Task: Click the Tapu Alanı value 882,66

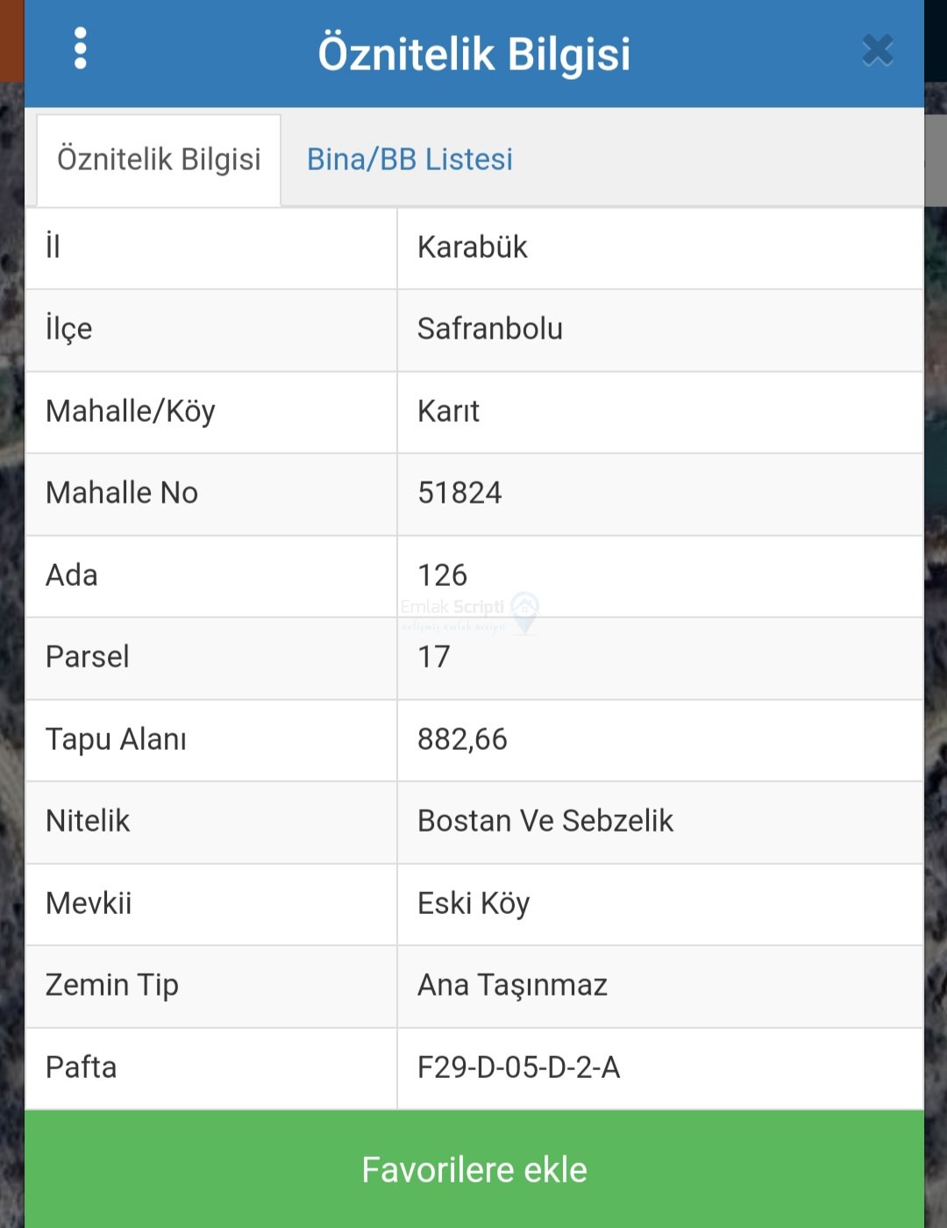Action: 462,739
